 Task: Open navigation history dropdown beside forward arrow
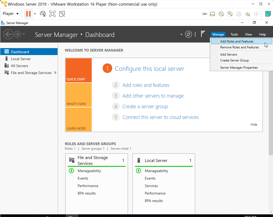point(24,34)
